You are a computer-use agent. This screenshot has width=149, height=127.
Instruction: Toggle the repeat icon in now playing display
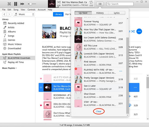[x=91, y=2]
